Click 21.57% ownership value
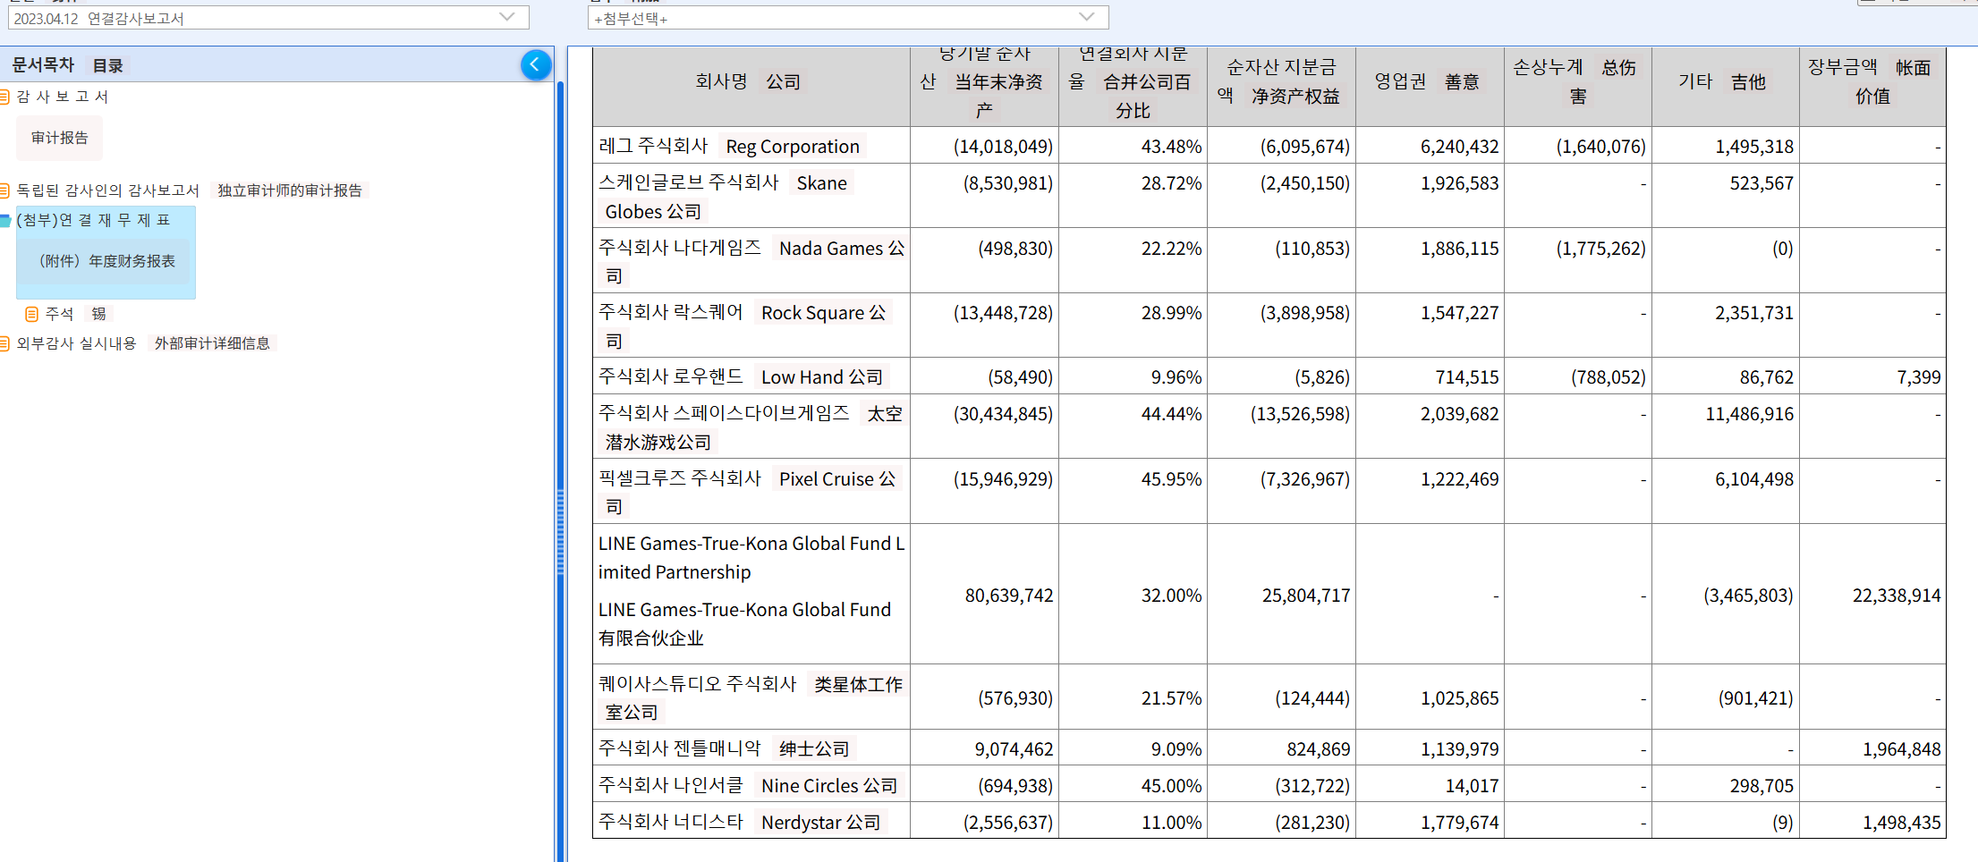1978x862 pixels. point(1171,698)
